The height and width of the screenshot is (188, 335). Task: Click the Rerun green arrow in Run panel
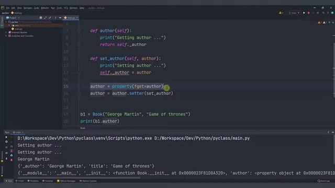point(6,137)
